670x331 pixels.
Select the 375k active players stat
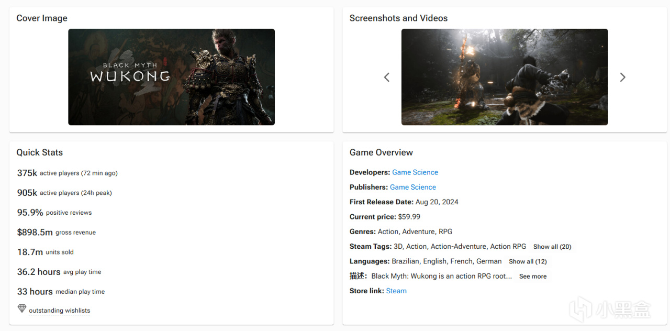coord(68,173)
